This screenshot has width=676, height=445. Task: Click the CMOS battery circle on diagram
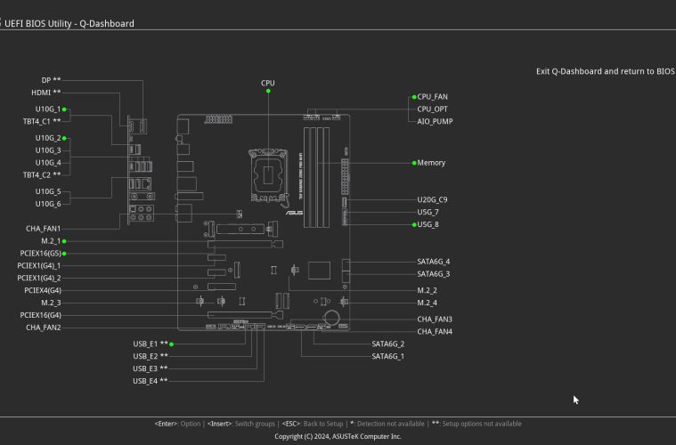332,318
